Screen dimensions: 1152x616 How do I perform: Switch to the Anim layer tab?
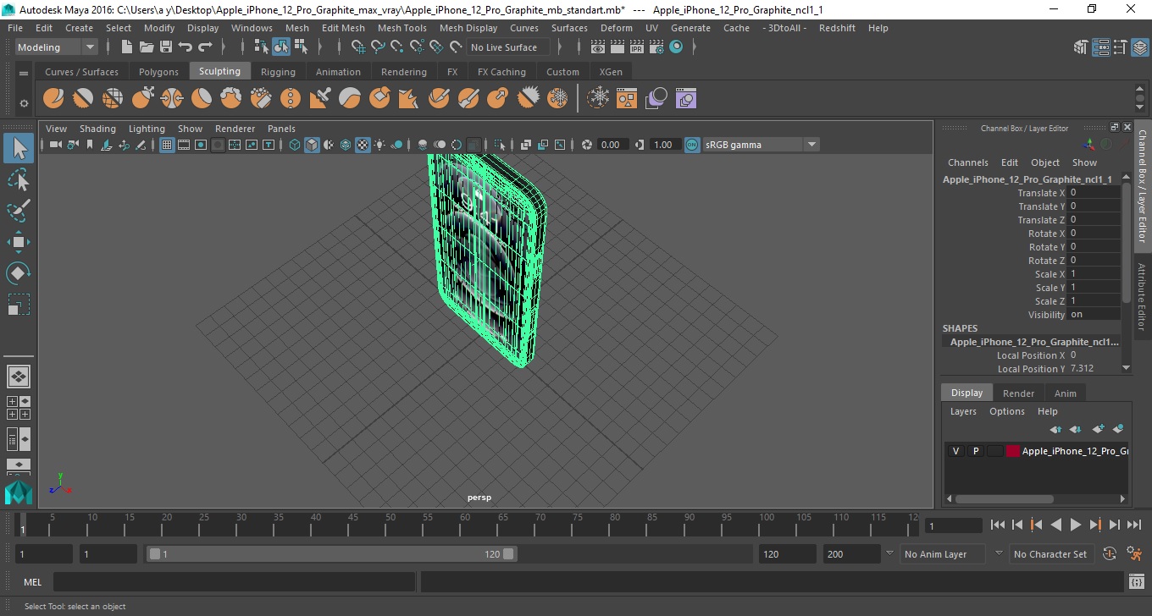1065,393
